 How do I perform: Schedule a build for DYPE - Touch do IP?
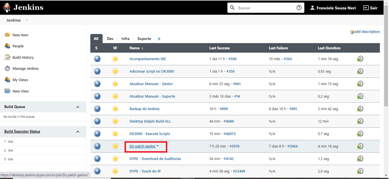tap(360, 171)
